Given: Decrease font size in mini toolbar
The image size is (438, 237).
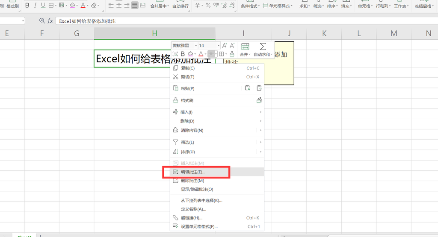Looking at the screenshot, I should pos(232,45).
